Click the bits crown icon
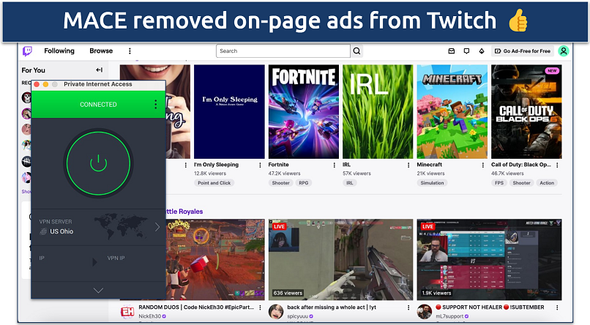Image resolution: width=590 pixels, height=325 pixels. tap(481, 51)
